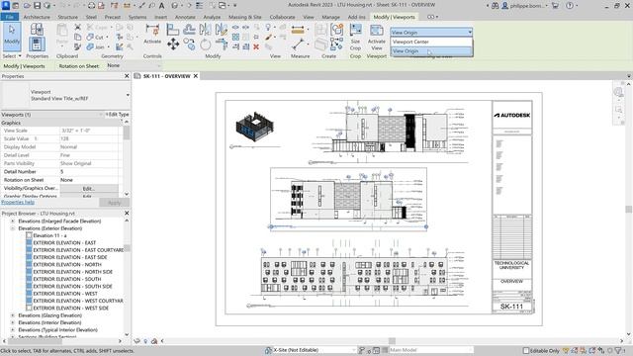Select the Copy tool in Modify panel
Screen dimensions: 633x356
(189, 44)
